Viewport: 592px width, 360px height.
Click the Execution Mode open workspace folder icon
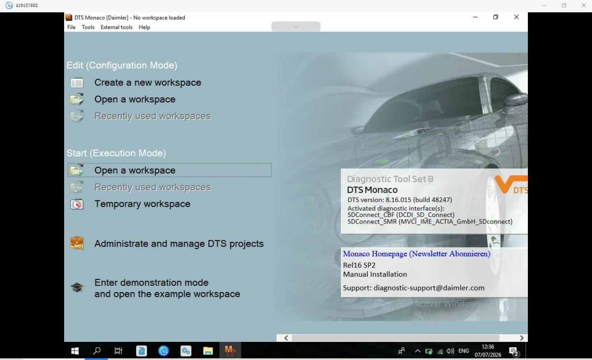click(x=77, y=170)
